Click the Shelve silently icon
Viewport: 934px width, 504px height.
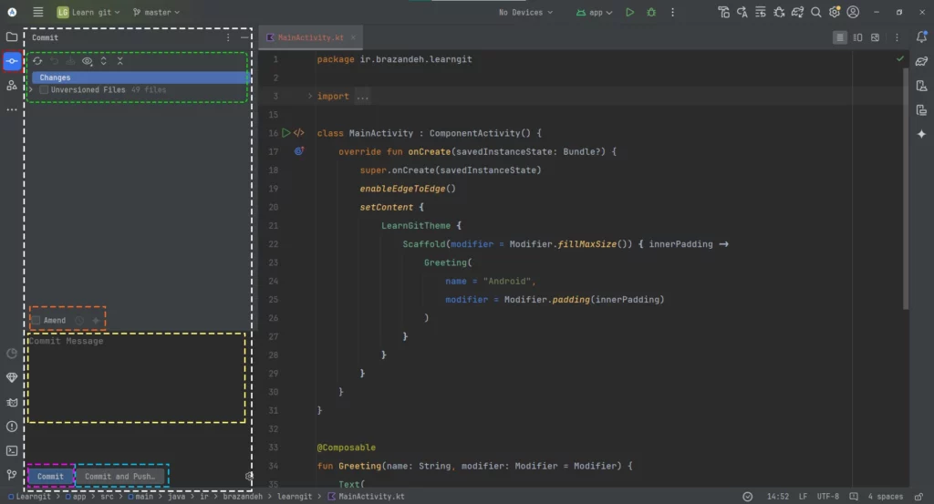click(70, 61)
